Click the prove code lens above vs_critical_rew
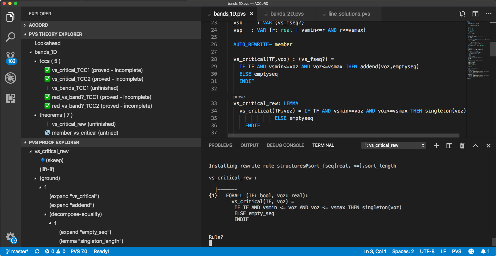Image resolution: width=496 pixels, height=256 pixels. click(239, 97)
